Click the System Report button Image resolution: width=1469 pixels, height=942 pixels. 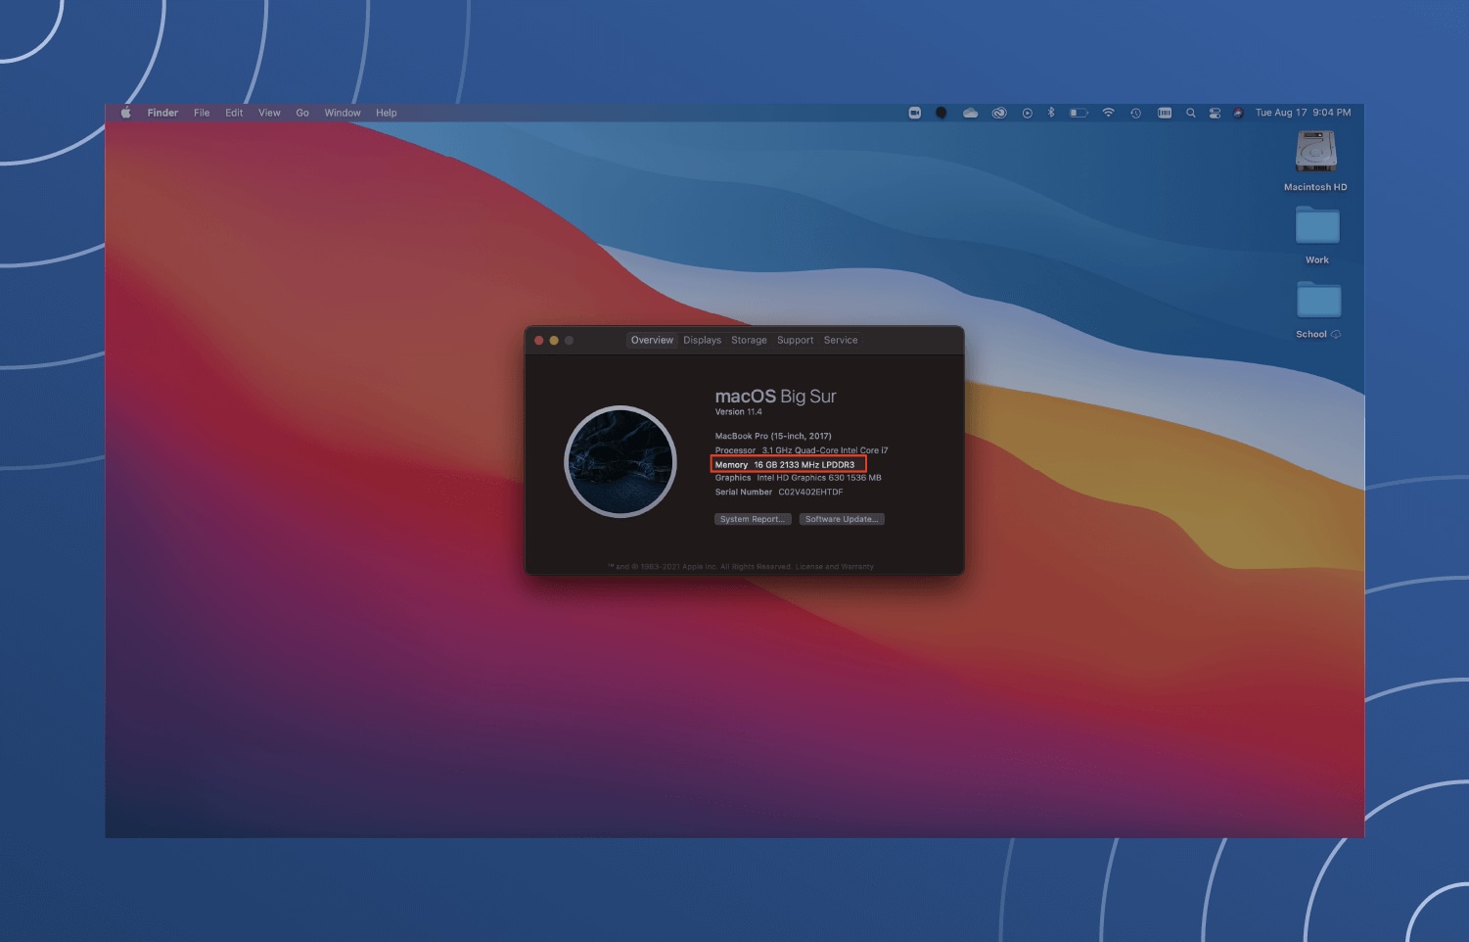tap(752, 519)
